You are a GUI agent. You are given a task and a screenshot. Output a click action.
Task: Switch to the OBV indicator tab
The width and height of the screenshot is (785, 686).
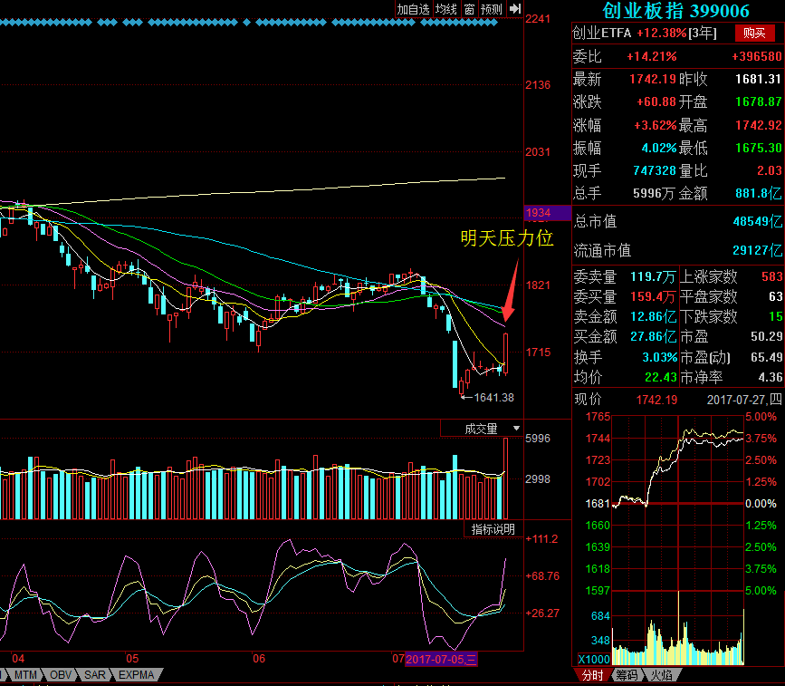pos(61,674)
